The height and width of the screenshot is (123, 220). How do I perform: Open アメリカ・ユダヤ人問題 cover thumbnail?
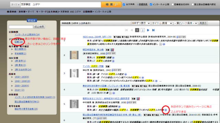click(x=74, y=73)
